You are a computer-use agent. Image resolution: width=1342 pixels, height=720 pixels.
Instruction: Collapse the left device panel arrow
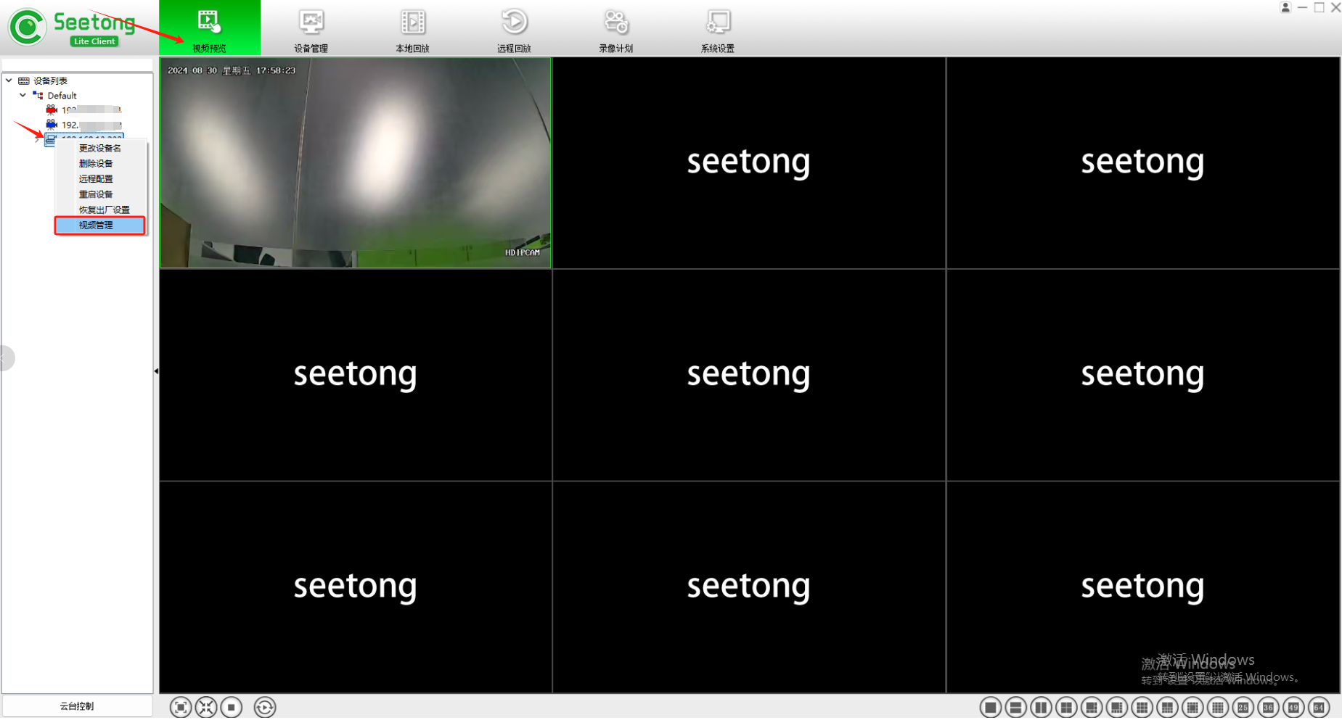point(156,371)
